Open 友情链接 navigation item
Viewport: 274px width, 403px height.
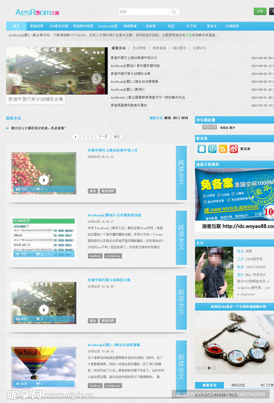coord(232,26)
